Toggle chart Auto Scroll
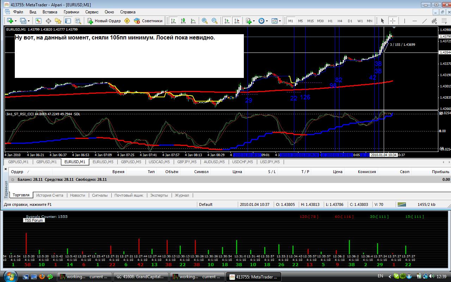This screenshot has width=451, height=282. point(227,21)
